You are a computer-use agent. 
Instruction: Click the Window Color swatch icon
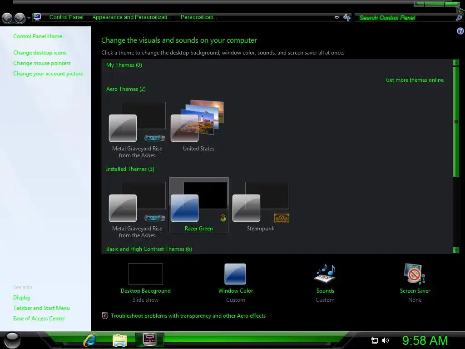click(235, 274)
